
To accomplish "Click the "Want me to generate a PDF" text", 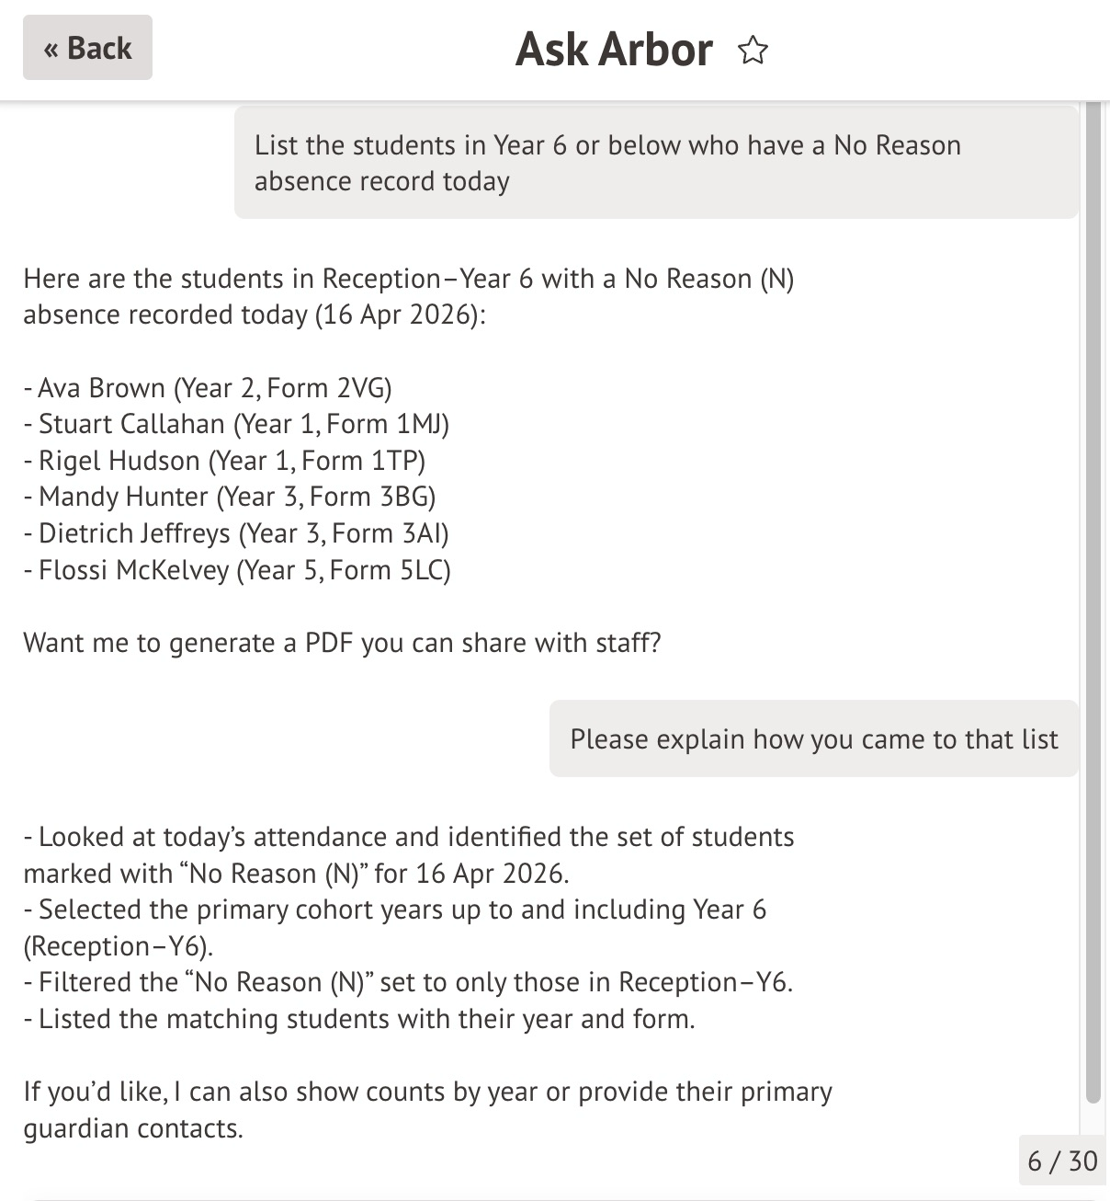I will (342, 642).
